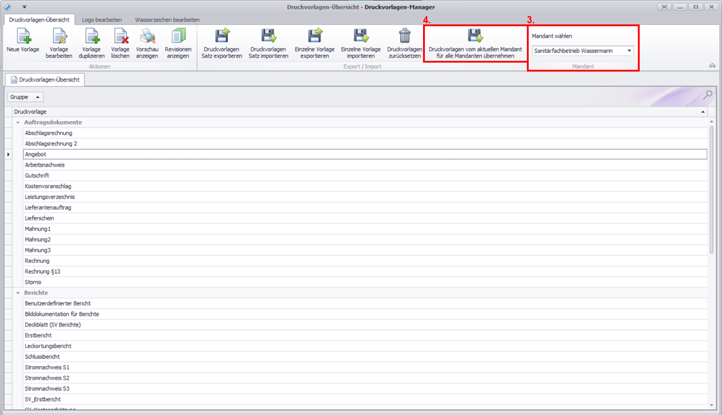Open the Gruppe sort dropdown
Screen dimensions: 722x415
click(x=26, y=97)
